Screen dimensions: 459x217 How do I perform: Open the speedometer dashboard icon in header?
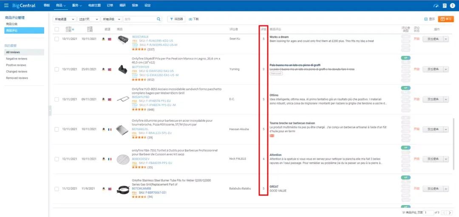437,6
